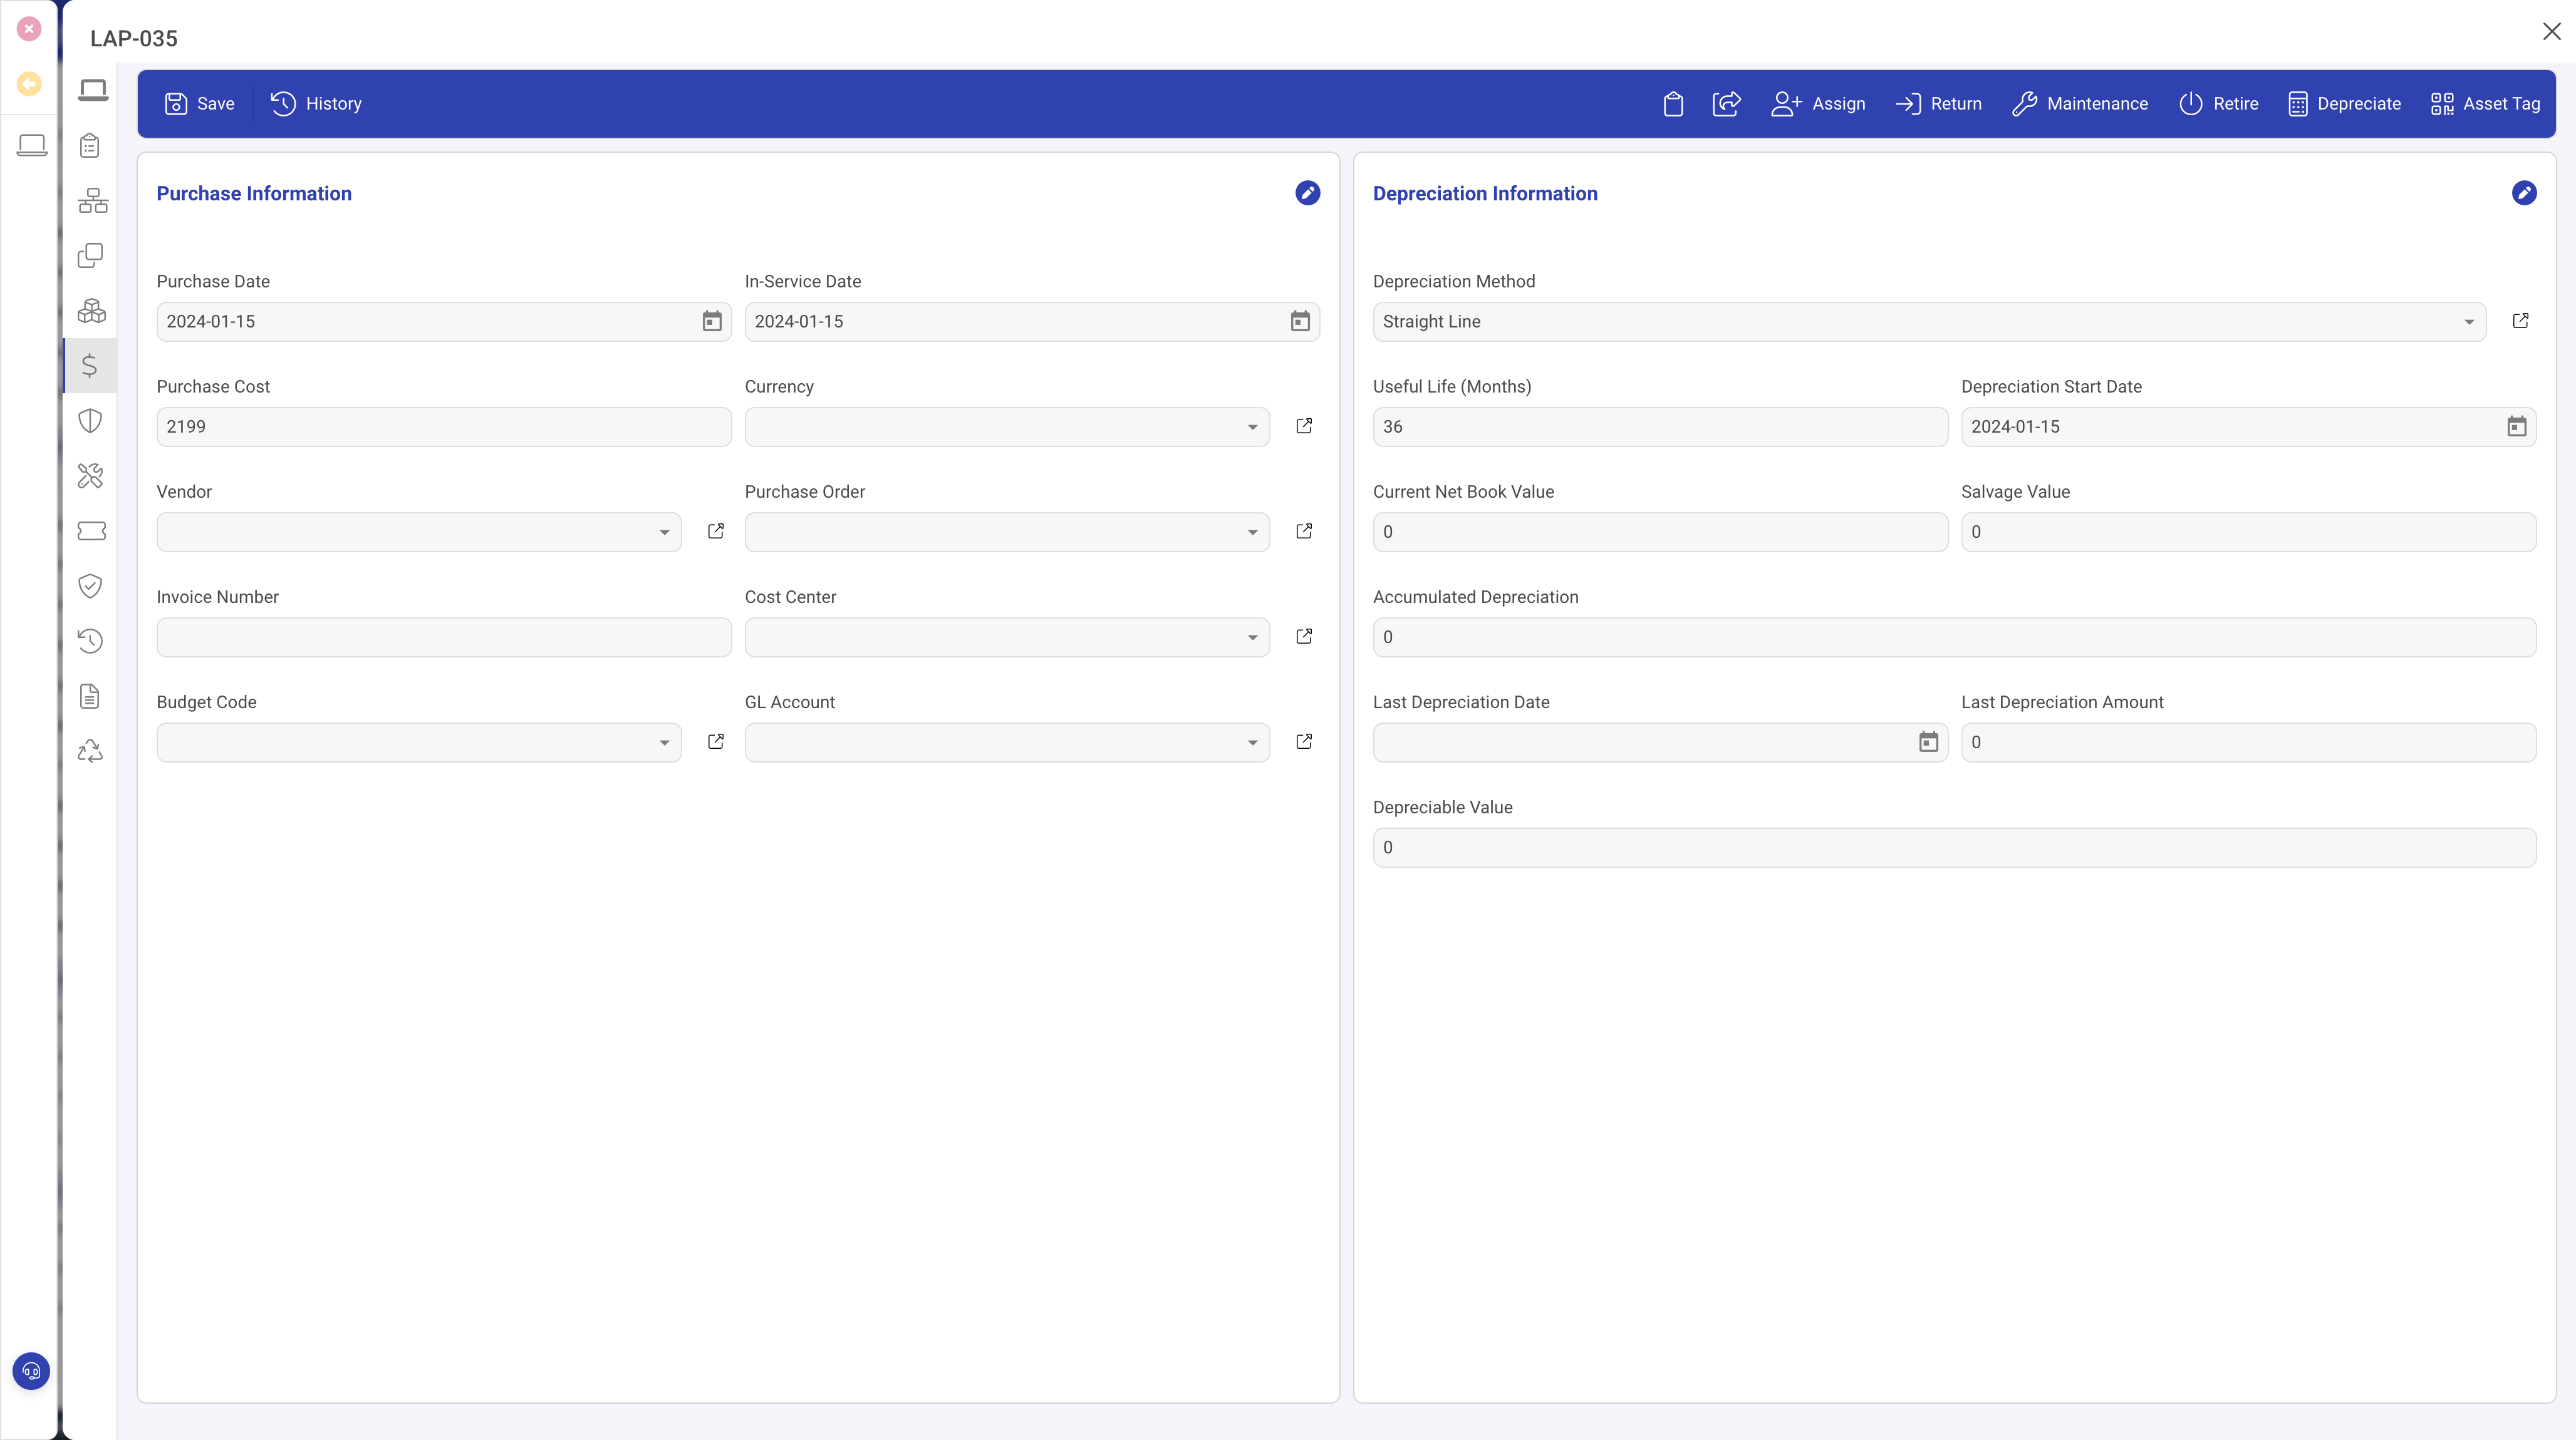
Task: Edit the Purchase Information section via pencil icon
Action: tap(1307, 193)
